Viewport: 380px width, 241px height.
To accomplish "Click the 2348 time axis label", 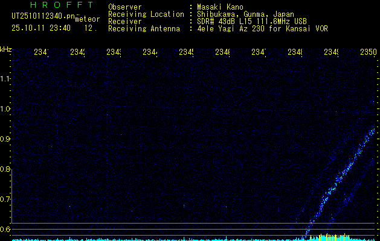I will [295, 52].
